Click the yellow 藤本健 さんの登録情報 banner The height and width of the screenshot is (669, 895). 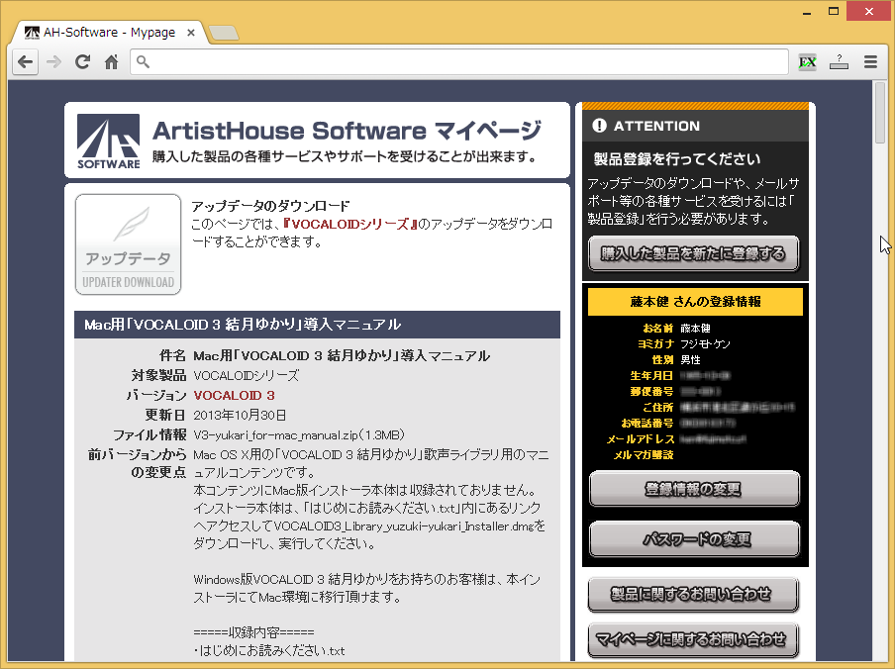click(x=695, y=301)
